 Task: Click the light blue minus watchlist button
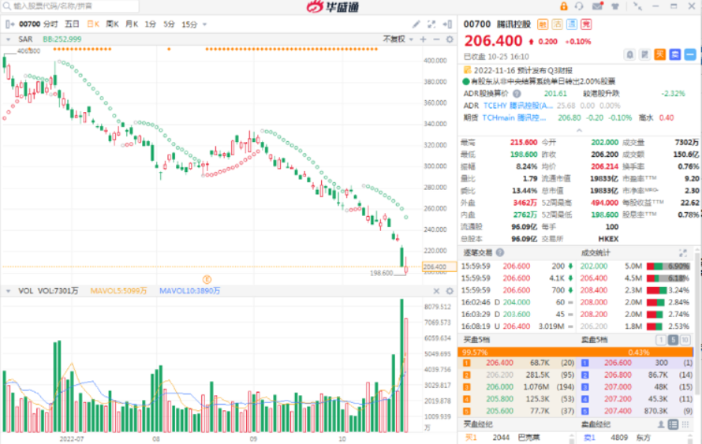point(691,54)
